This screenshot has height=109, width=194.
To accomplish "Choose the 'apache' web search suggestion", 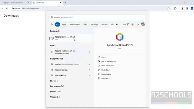I will point(67,64).
